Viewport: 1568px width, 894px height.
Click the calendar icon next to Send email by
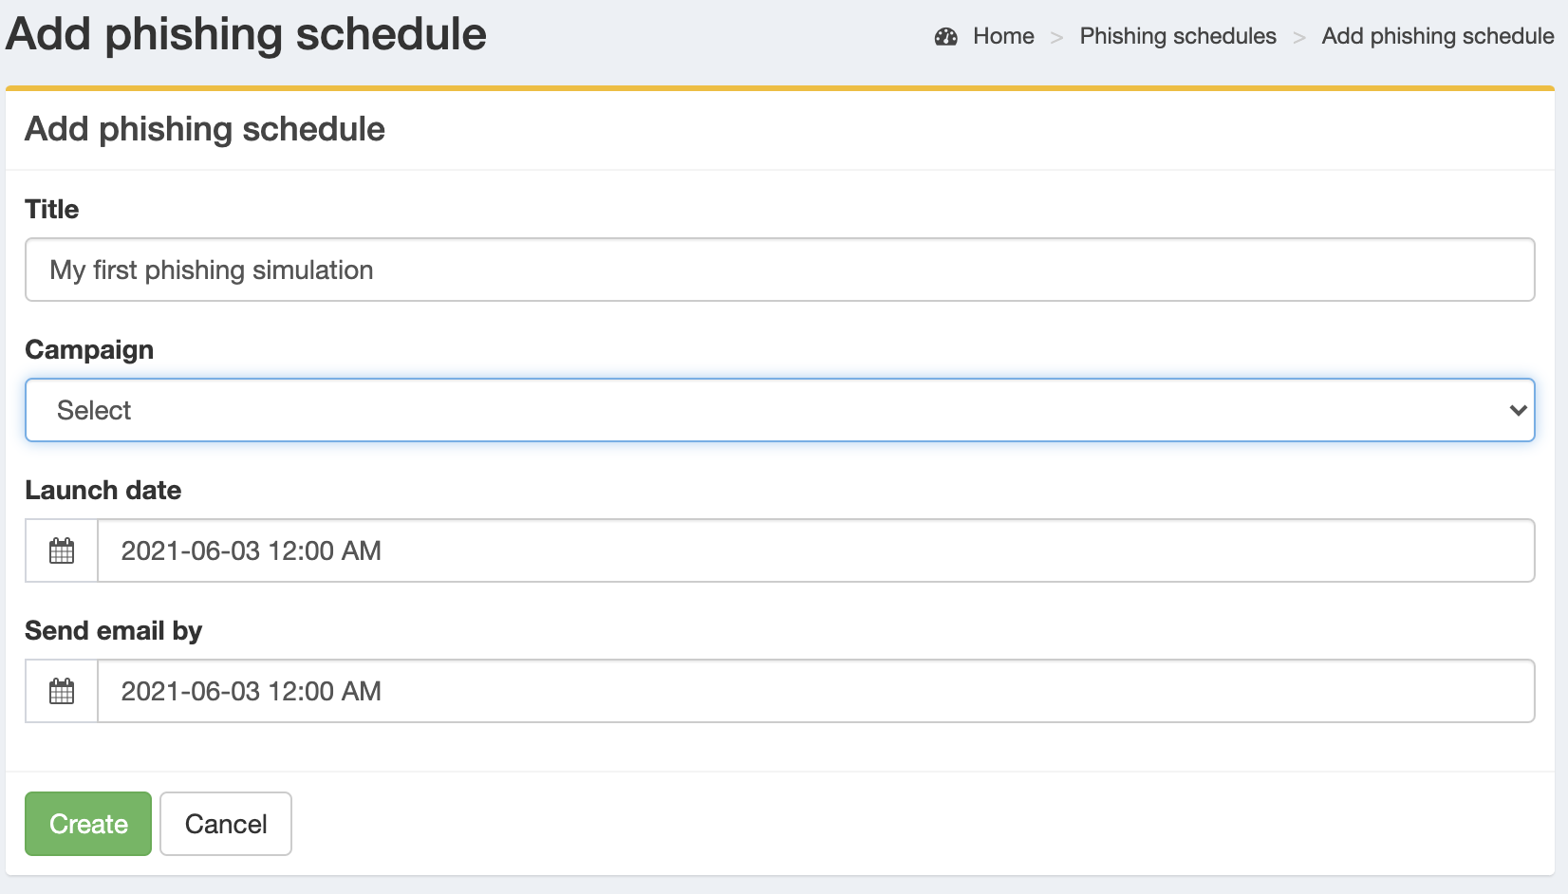(60, 691)
